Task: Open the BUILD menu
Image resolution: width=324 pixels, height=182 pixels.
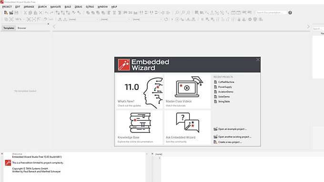Action: tap(68, 7)
